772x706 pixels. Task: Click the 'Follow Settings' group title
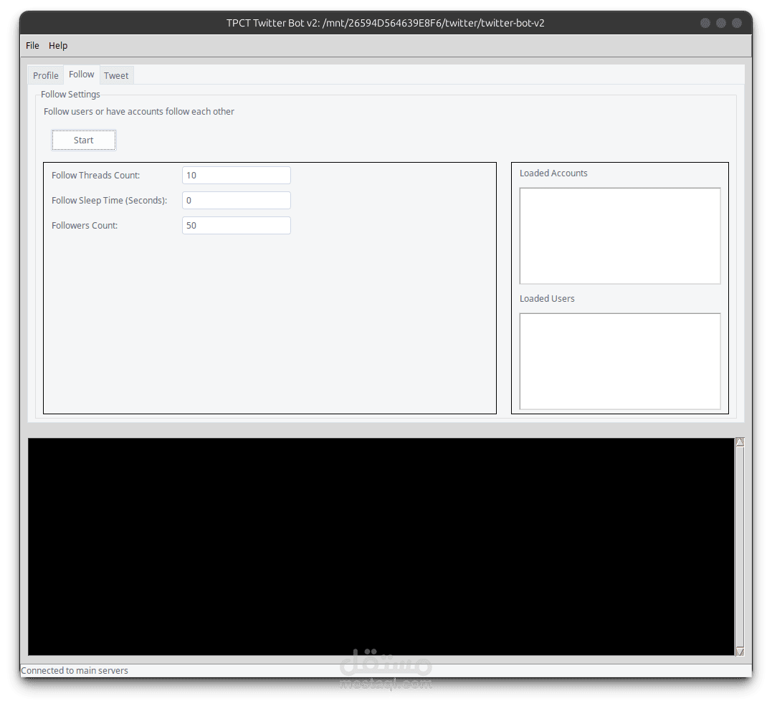coord(70,94)
